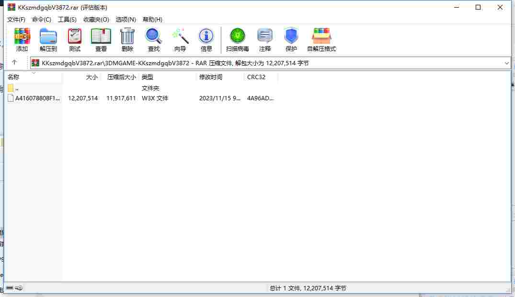
Task: Open the 文件(F) menu
Action: [16, 19]
